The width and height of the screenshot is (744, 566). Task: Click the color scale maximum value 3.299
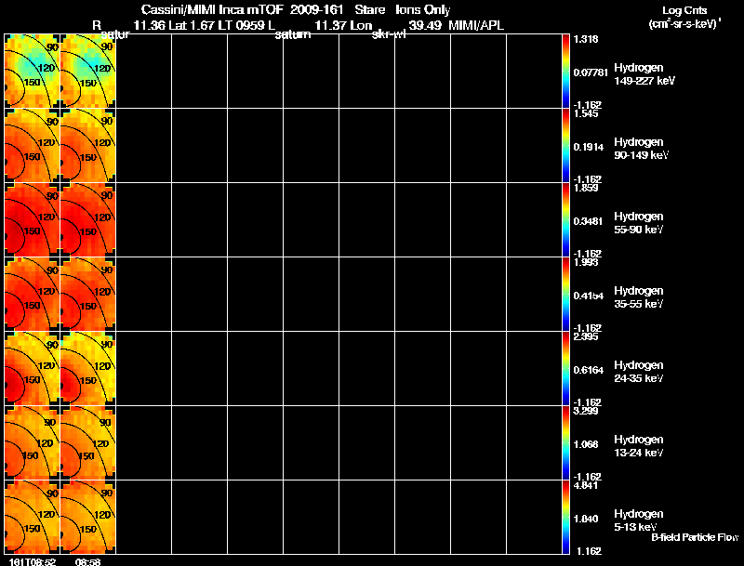coord(586,411)
